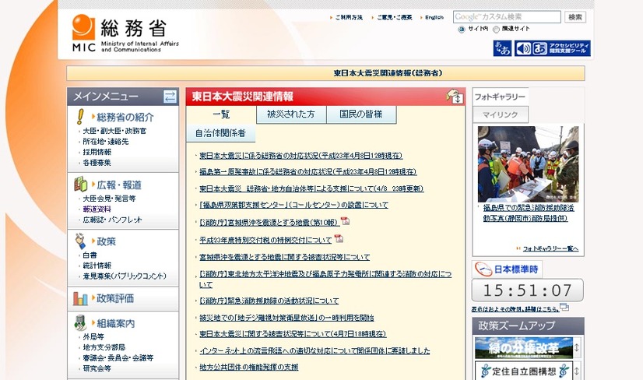Click the bar chart icon beside 政策評価

[80, 298]
